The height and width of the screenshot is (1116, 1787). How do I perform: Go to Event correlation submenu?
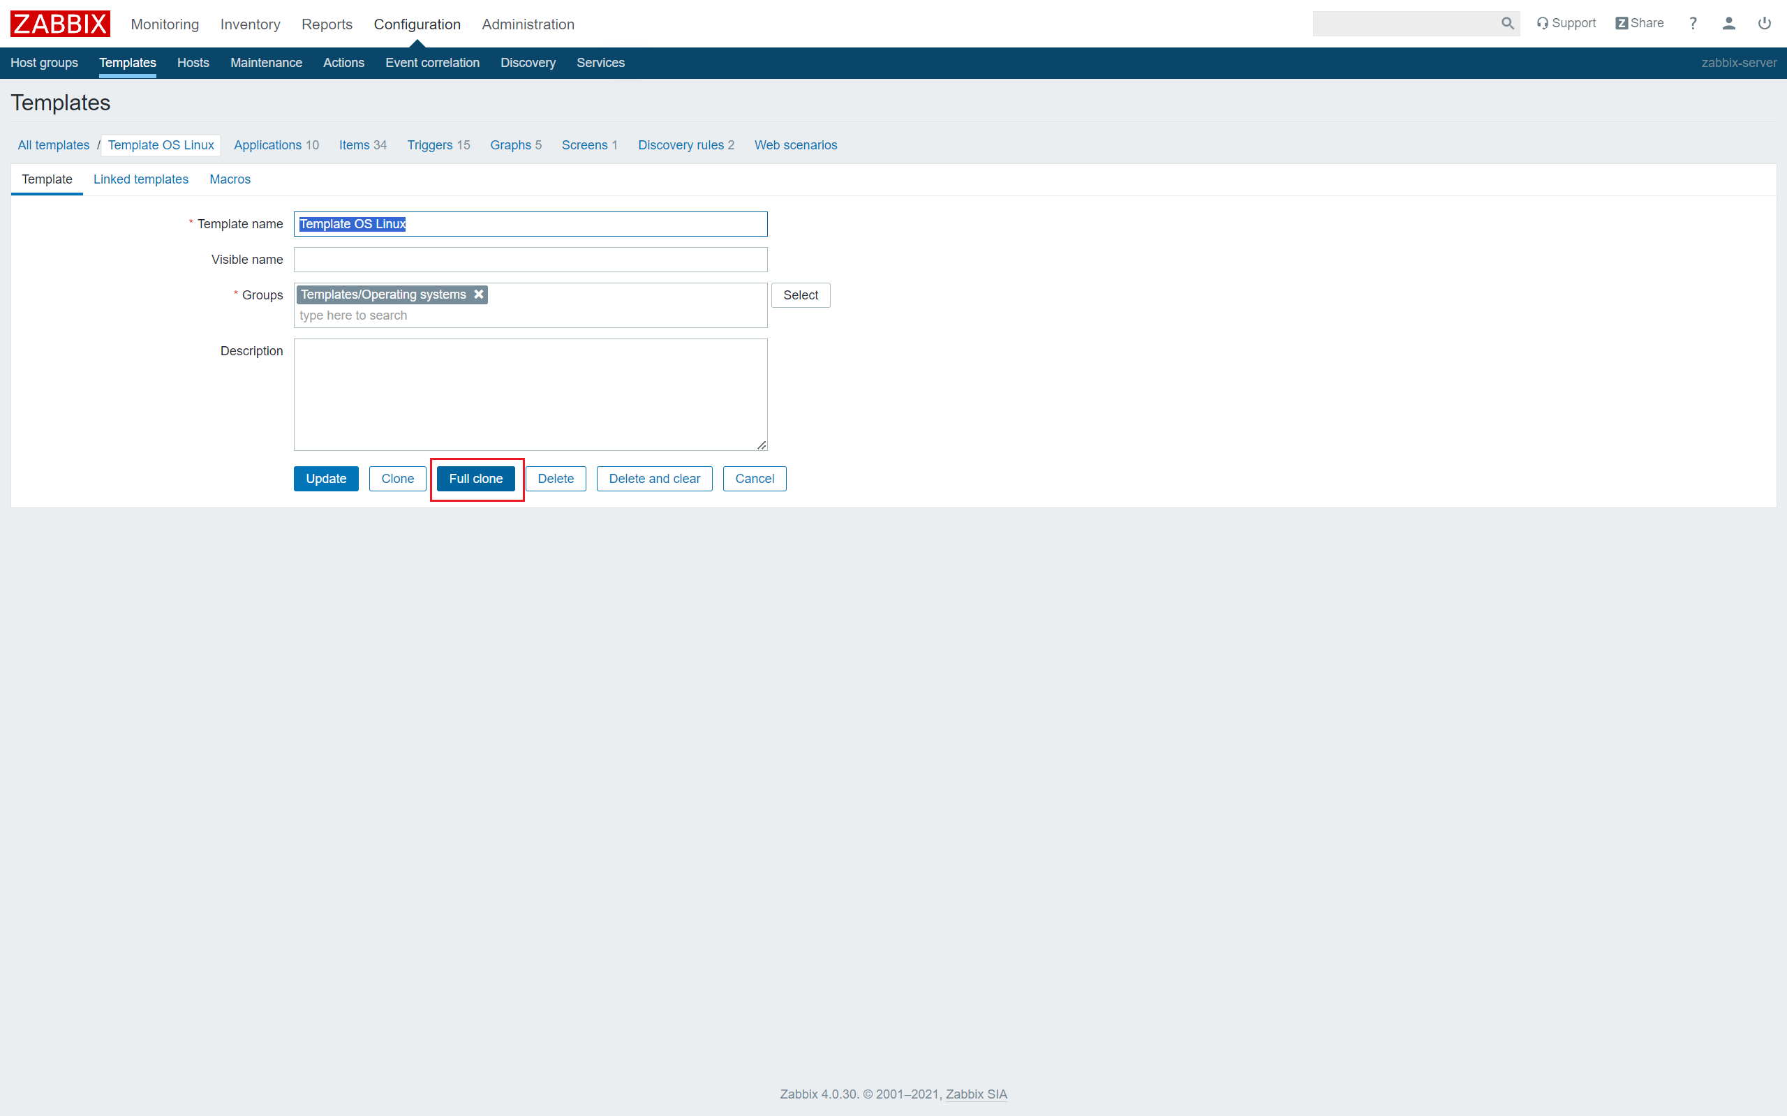point(433,63)
